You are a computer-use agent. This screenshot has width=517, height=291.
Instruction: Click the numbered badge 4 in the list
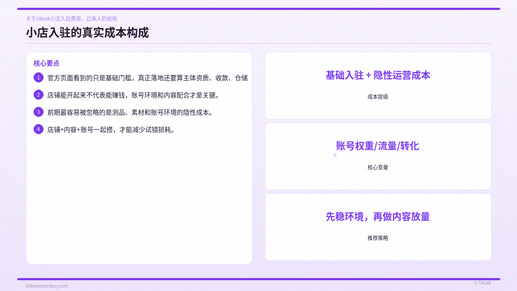coord(38,129)
